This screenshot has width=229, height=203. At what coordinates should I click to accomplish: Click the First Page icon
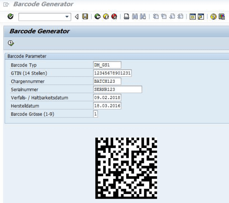[156, 16]
